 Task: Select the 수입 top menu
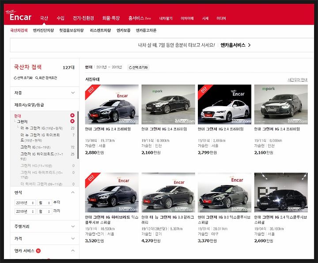(61, 18)
